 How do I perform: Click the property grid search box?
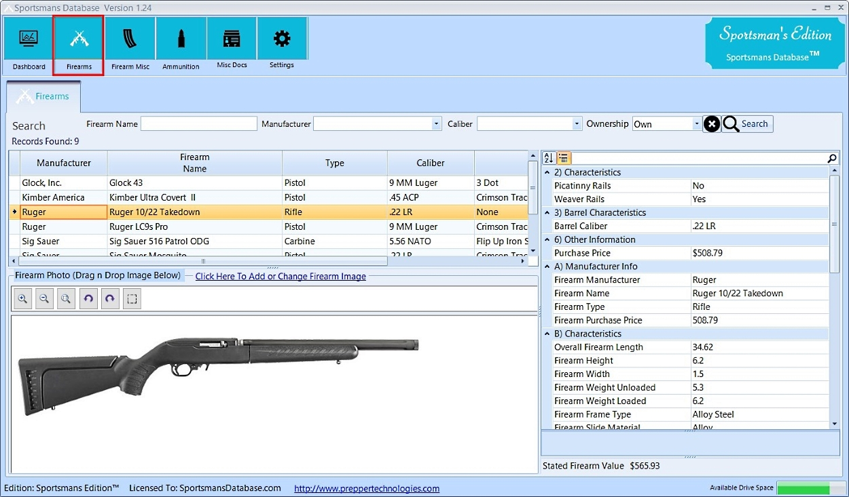point(698,158)
